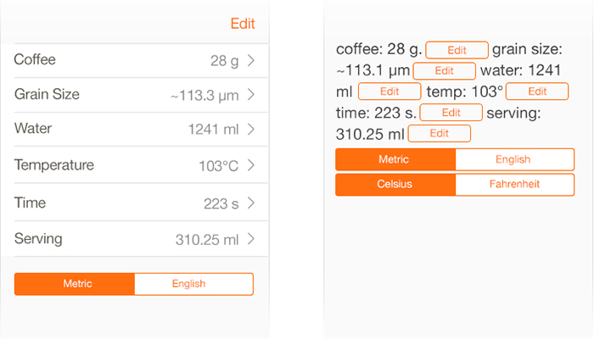The height and width of the screenshot is (339, 594).
Task: Select the Coffee 28 g list row
Action: pos(127,60)
